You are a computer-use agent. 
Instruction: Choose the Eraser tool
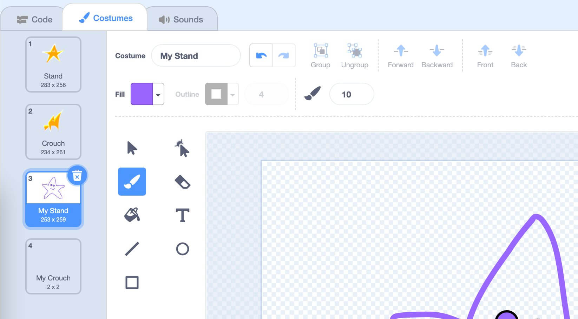point(182,182)
